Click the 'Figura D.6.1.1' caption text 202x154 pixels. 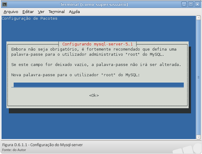[42, 145]
